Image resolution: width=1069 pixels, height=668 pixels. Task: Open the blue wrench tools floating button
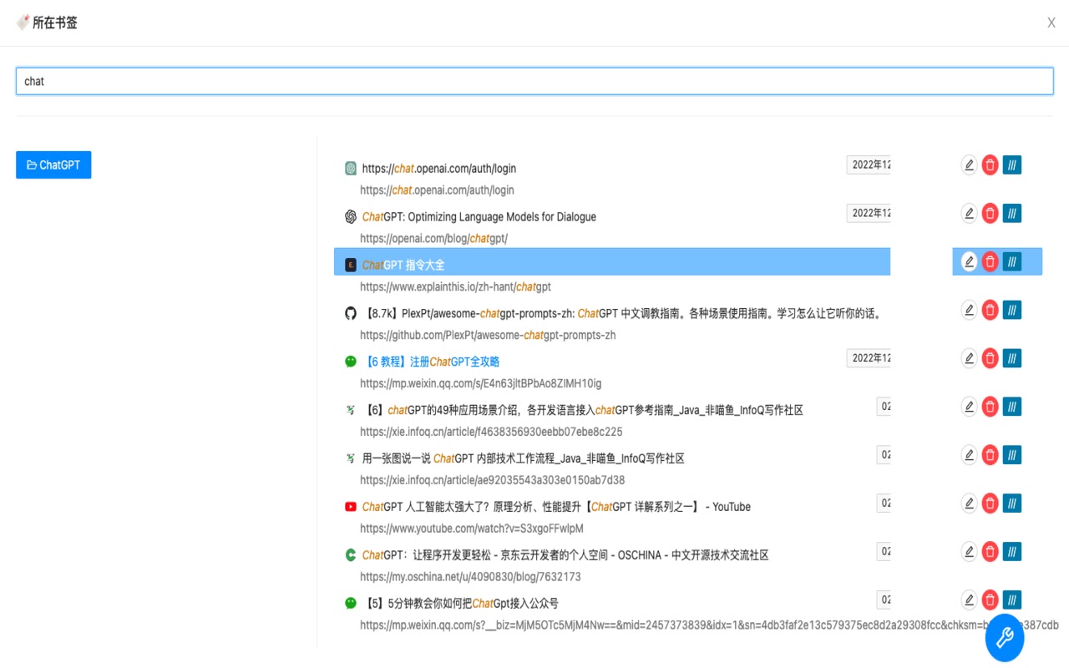pos(1005,638)
